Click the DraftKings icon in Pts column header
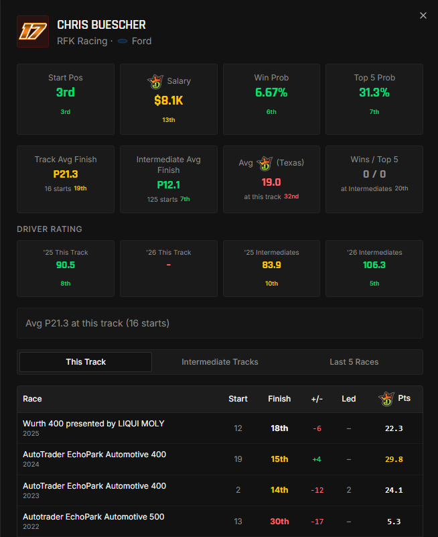 [386, 399]
